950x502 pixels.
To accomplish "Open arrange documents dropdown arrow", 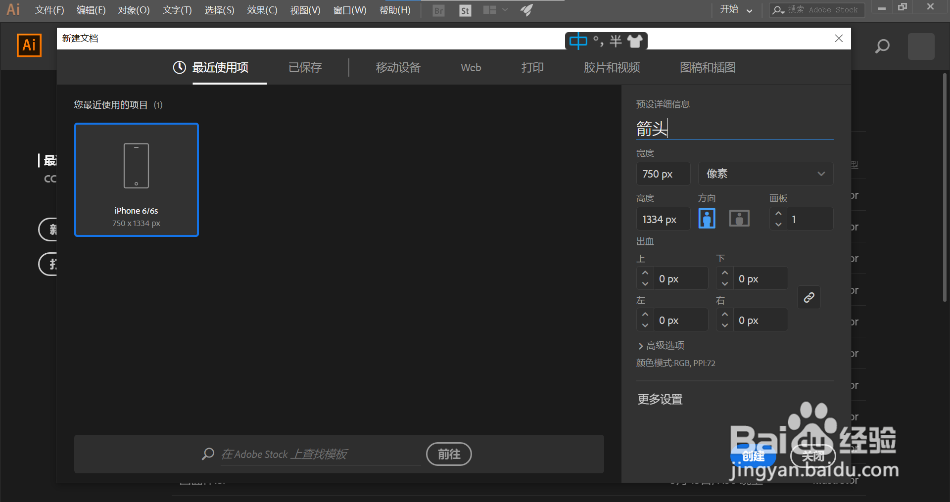I will point(505,10).
